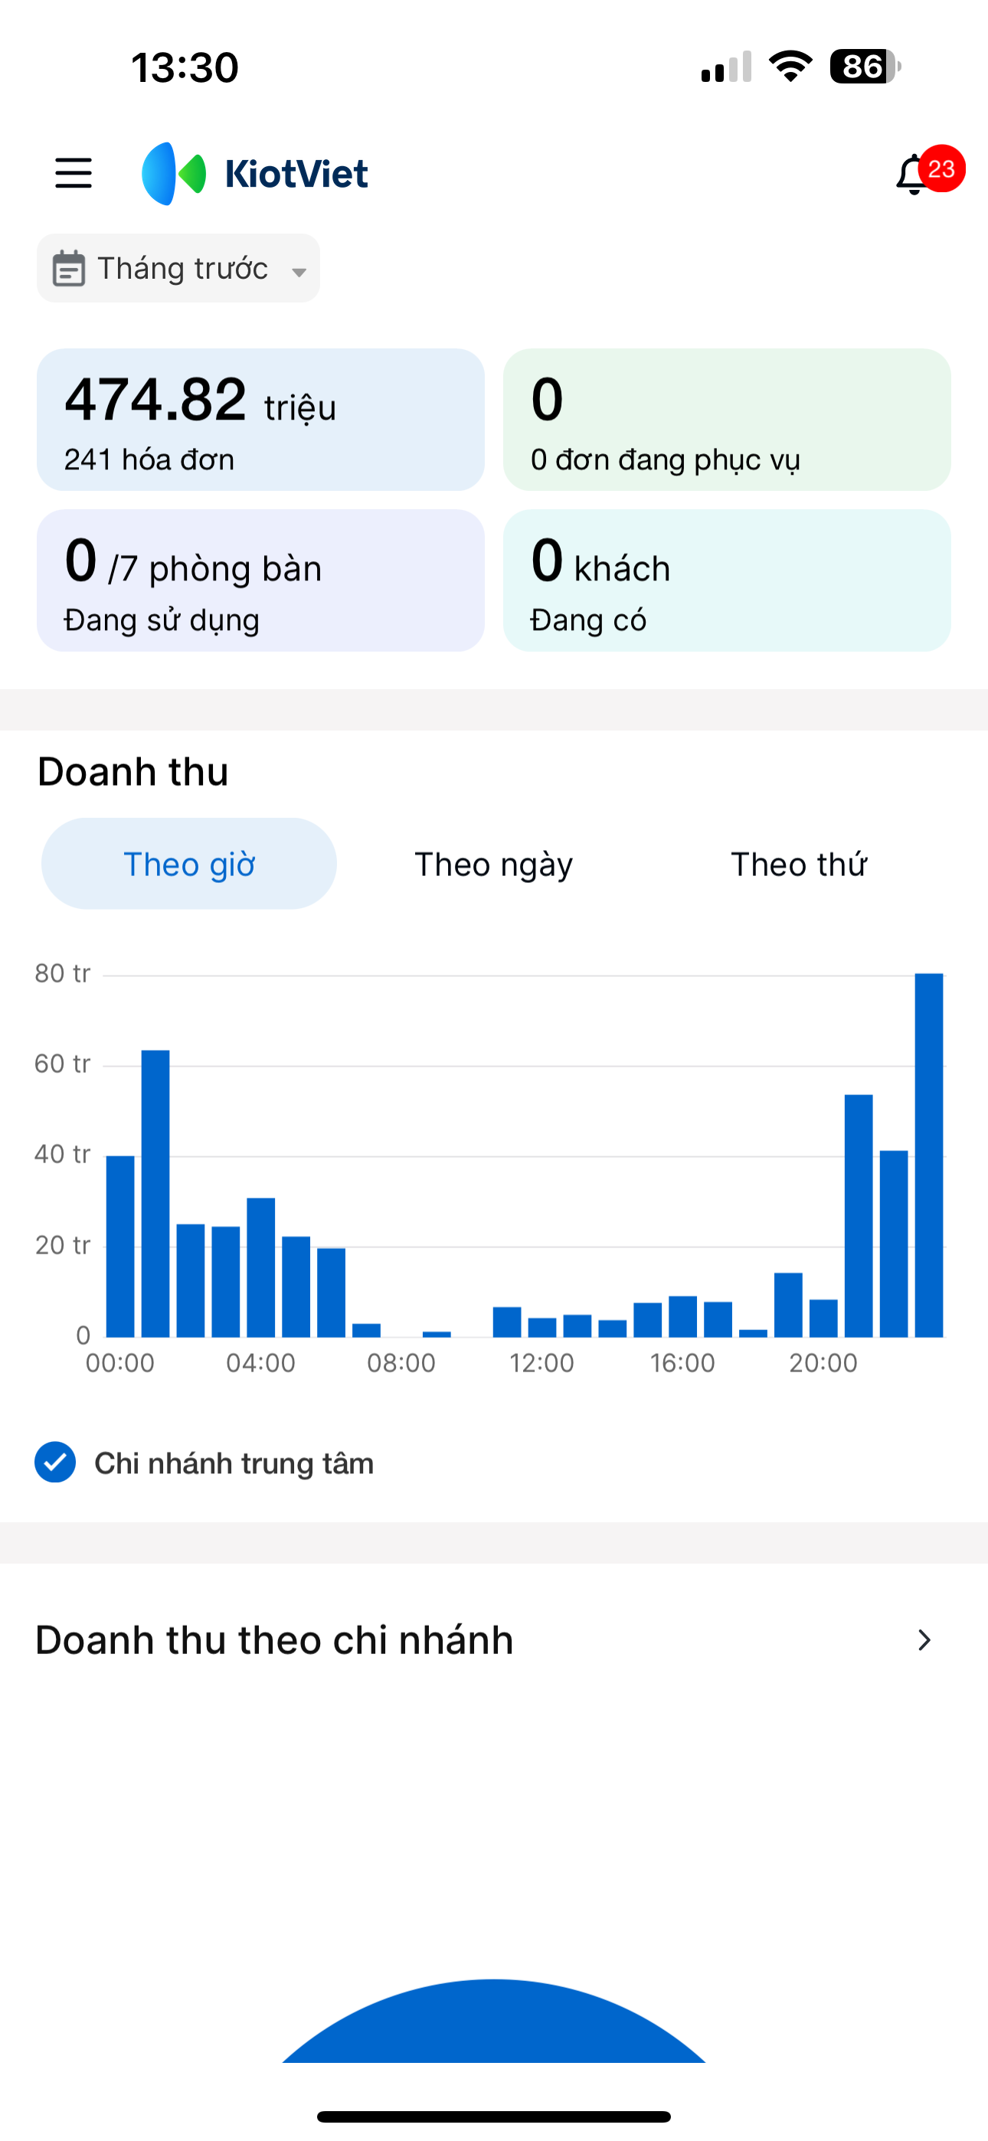Viewport: 988px width, 2141px height.
Task: Open the Tháng trước period dropdown
Action: (x=178, y=269)
